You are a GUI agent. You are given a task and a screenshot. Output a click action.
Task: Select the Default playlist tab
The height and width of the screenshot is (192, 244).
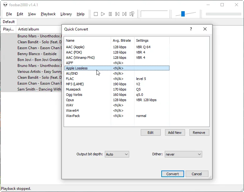tap(9, 22)
